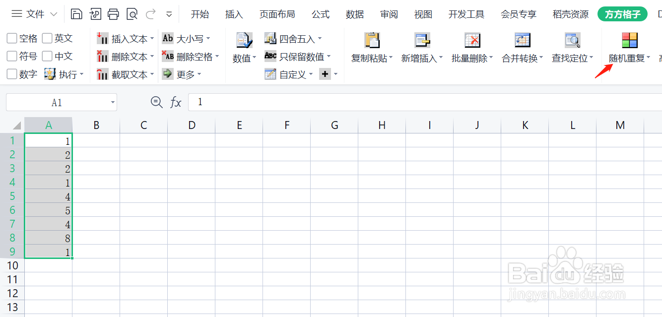Image resolution: width=662 pixels, height=317 pixels.
Task: Click the plus icon beside 自定义
Action: [x=325, y=74]
